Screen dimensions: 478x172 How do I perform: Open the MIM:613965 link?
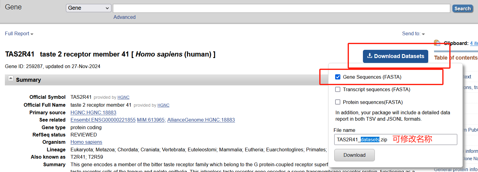click(151, 120)
